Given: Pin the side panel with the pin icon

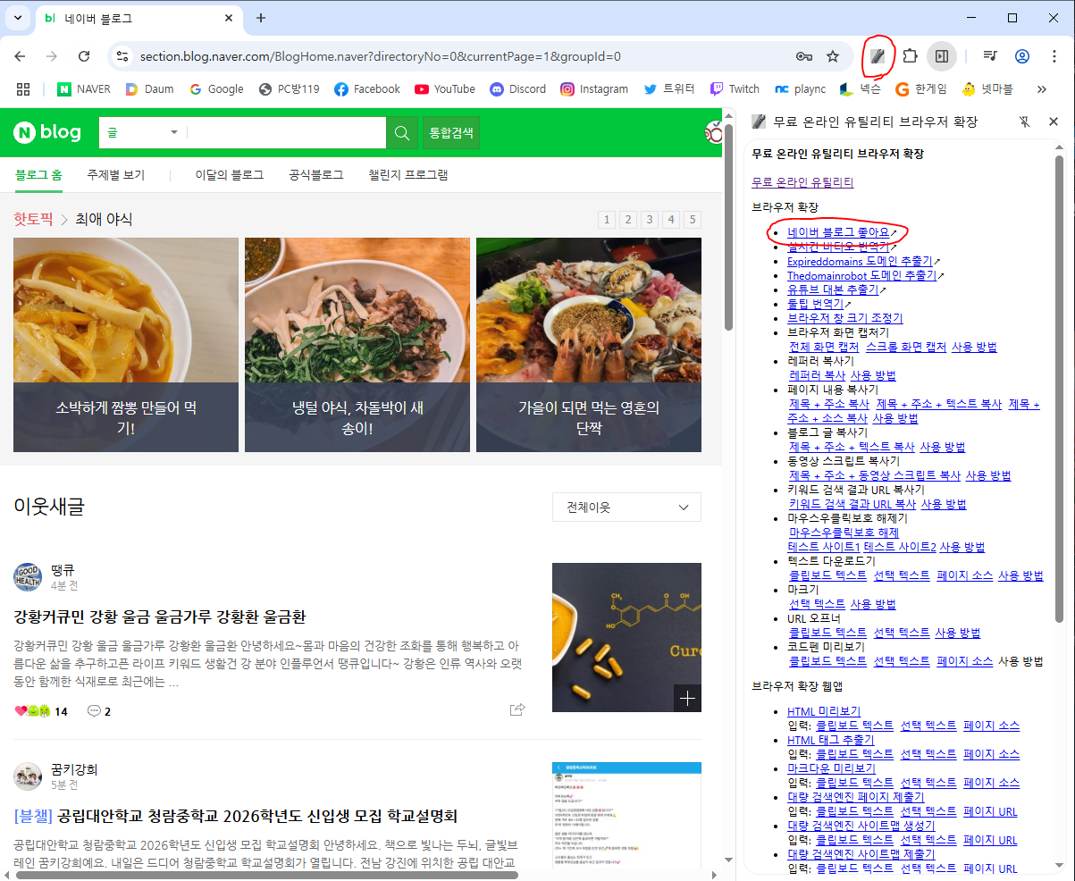Looking at the screenshot, I should [1026, 122].
